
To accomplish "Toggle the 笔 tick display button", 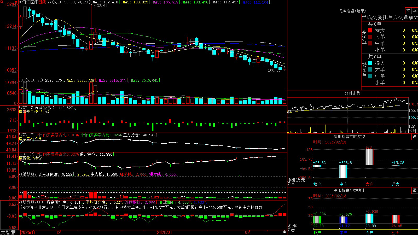I will [x=415, y=10].
